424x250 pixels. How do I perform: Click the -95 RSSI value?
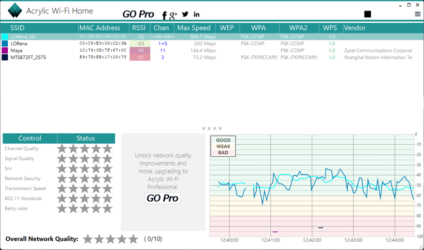click(x=140, y=51)
